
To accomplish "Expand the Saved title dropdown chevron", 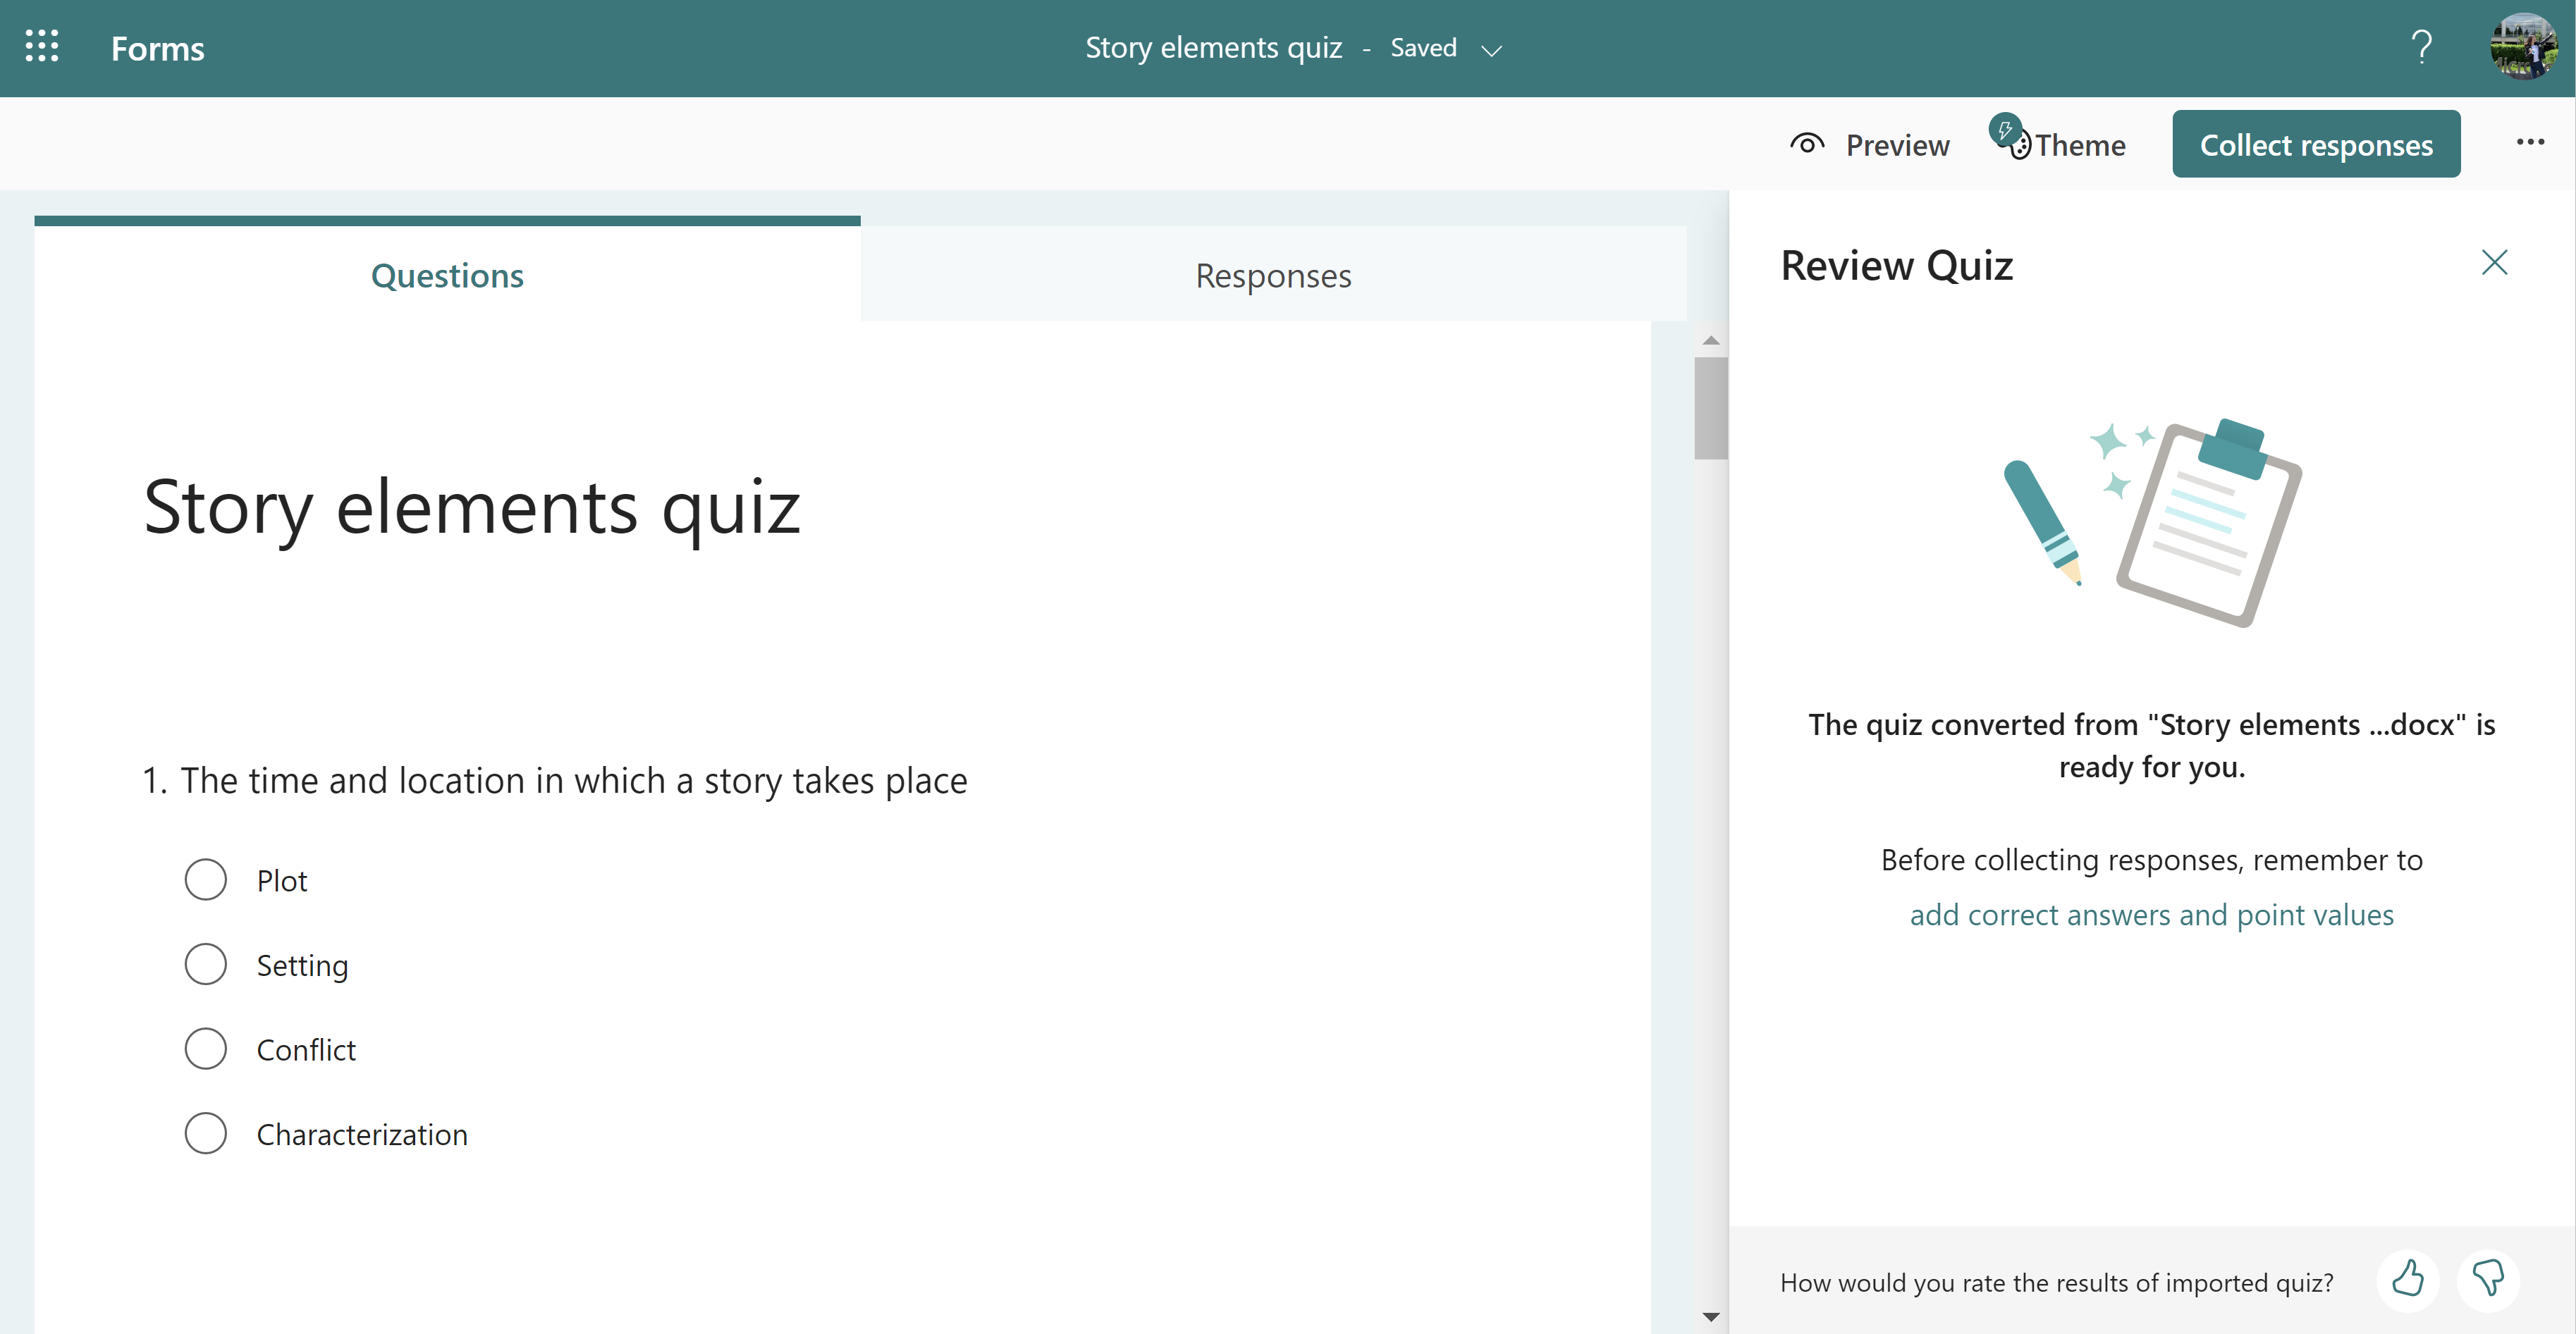I will click(1491, 50).
